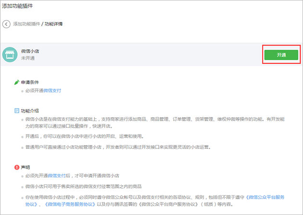
Task: Open 添加功能插件 breadcrumb link
Action: pos(26,24)
